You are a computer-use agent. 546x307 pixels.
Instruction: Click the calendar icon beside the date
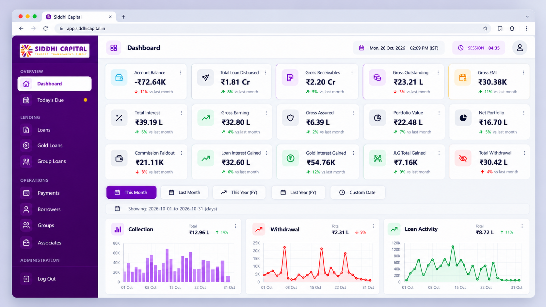pos(361,48)
